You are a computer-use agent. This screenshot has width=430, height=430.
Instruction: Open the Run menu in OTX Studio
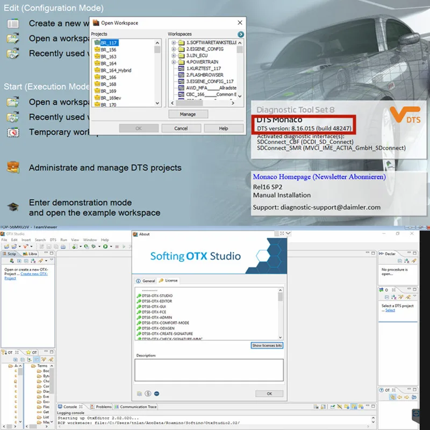coord(63,240)
